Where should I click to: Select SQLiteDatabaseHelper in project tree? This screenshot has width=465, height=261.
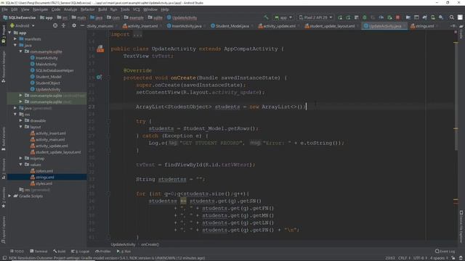(54, 70)
